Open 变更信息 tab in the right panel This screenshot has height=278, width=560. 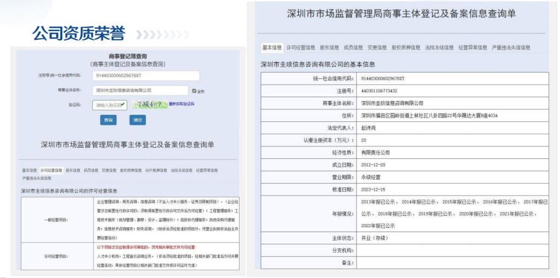click(x=377, y=48)
